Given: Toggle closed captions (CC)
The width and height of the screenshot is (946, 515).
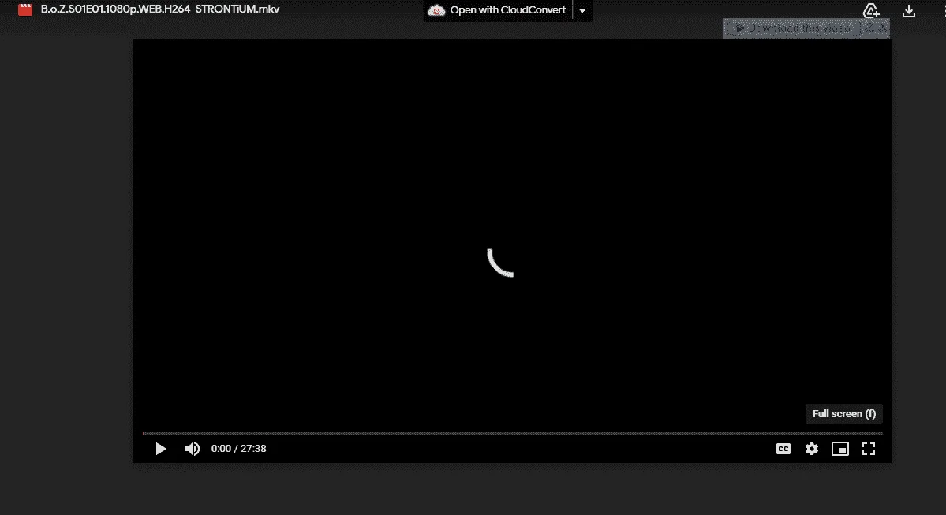Looking at the screenshot, I should point(783,449).
